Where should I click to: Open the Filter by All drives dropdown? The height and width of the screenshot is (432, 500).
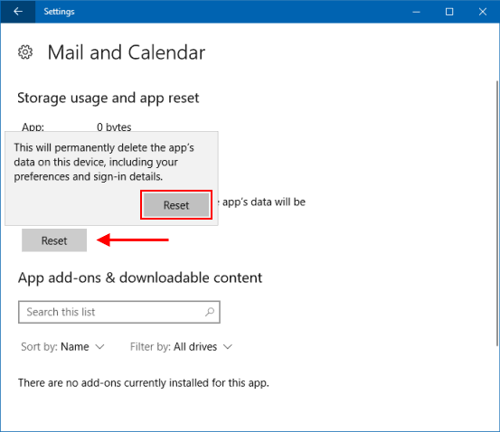[181, 346]
